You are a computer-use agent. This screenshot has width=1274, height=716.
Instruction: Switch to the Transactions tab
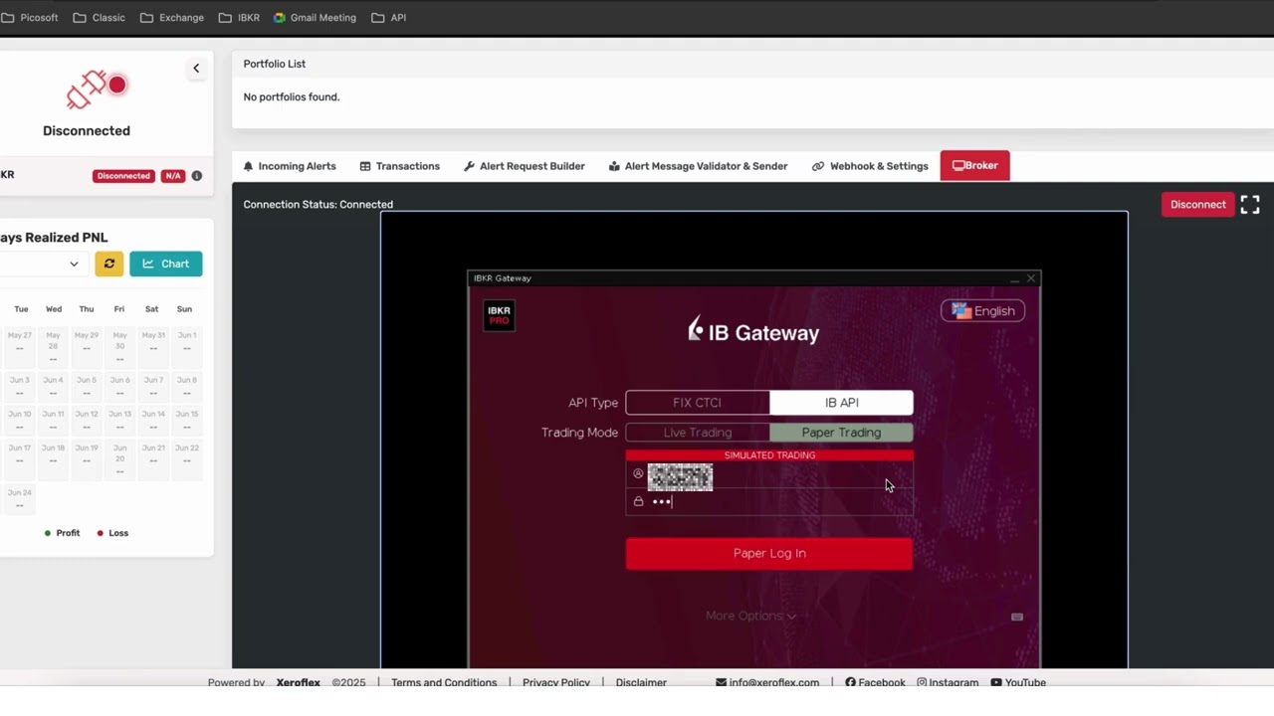pos(399,166)
